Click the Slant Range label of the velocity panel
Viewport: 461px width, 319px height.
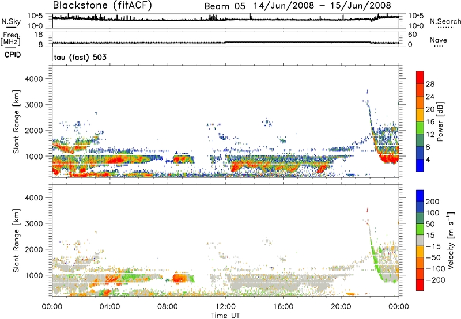(x=16, y=241)
